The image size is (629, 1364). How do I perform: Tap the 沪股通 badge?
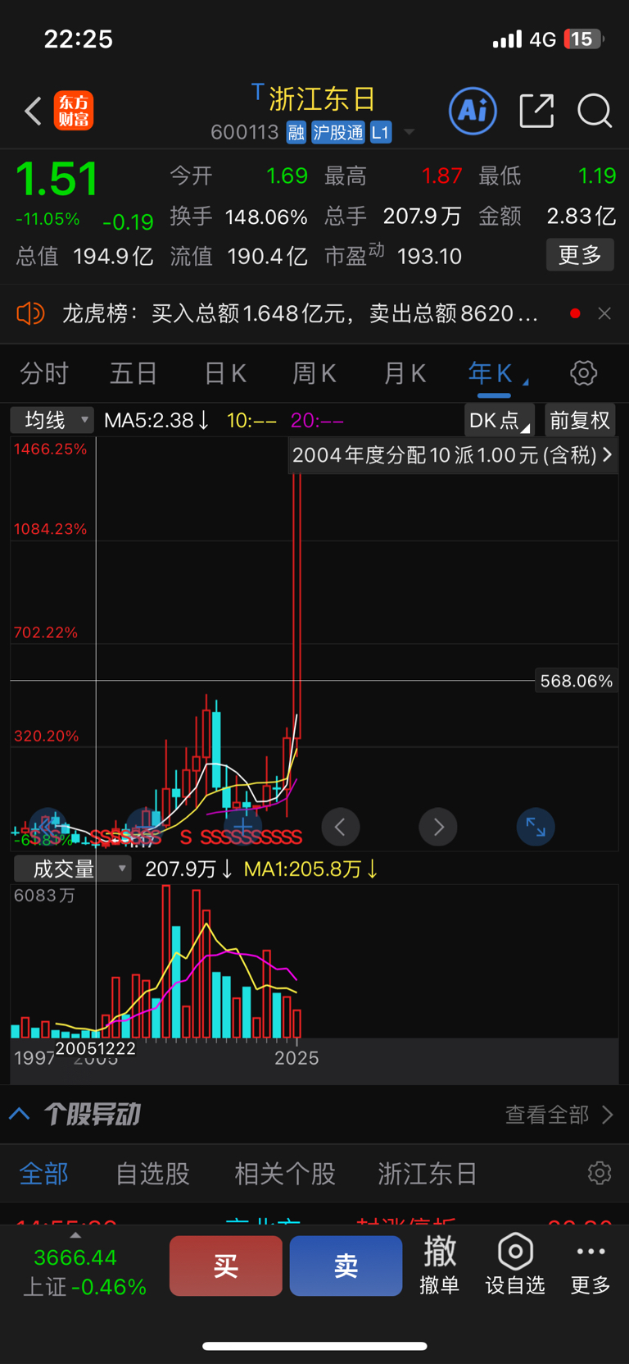coord(337,133)
